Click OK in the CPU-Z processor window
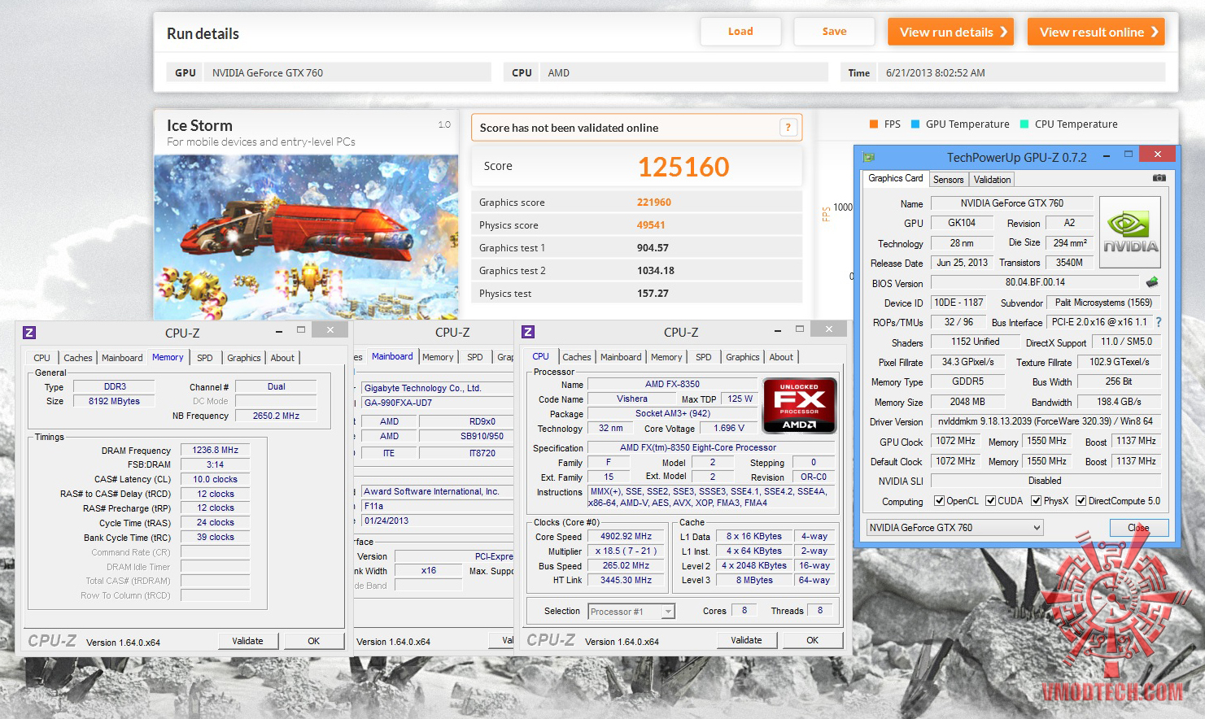This screenshot has height=719, width=1205. (812, 640)
